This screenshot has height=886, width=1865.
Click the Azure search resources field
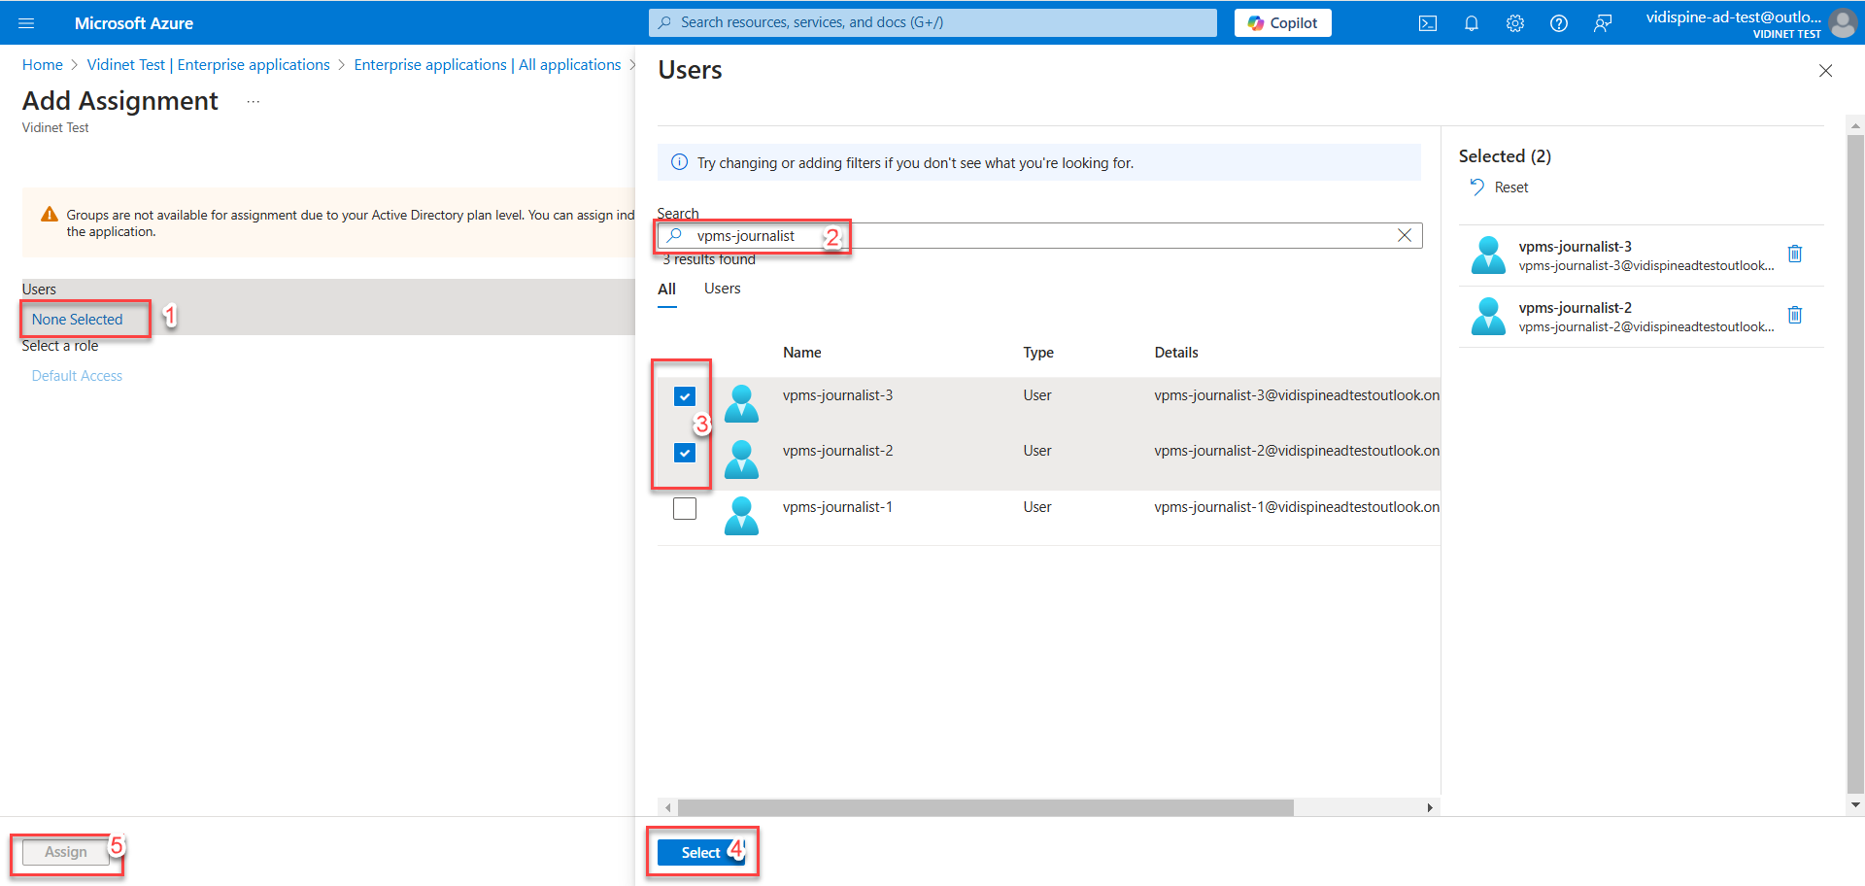tap(932, 22)
